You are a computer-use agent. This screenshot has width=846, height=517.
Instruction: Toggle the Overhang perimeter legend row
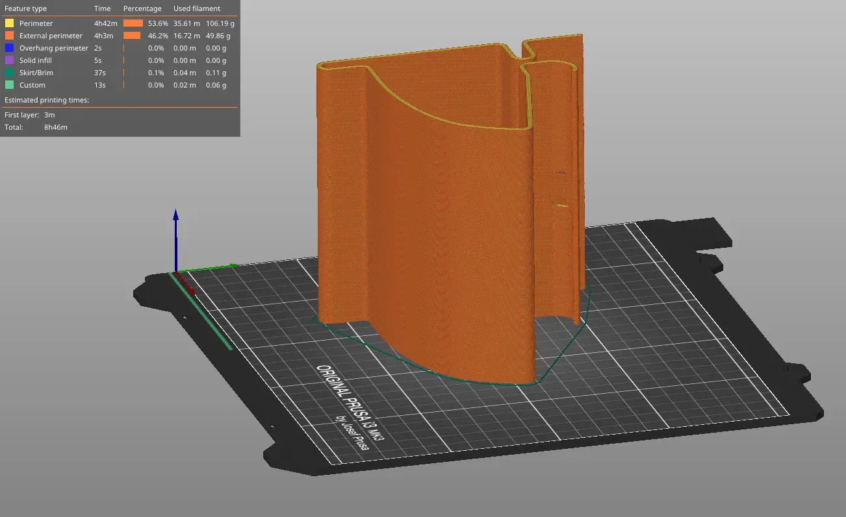[x=53, y=48]
